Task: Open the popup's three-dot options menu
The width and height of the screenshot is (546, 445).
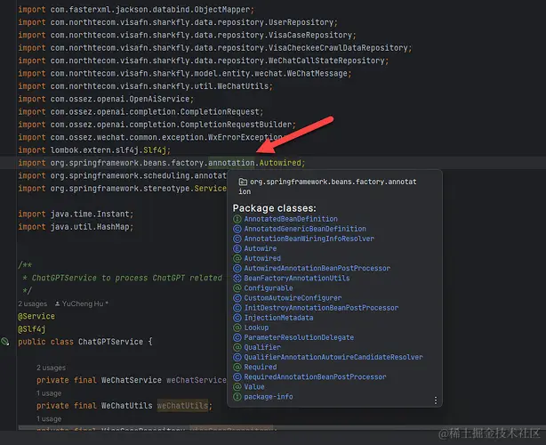Action: pos(435,400)
